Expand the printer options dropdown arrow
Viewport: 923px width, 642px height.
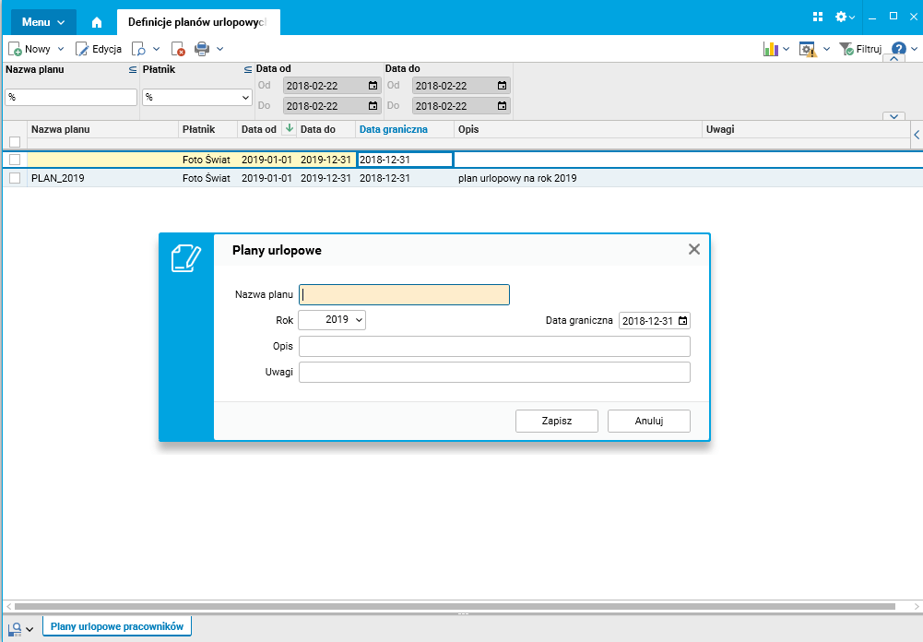pyautogui.click(x=220, y=49)
